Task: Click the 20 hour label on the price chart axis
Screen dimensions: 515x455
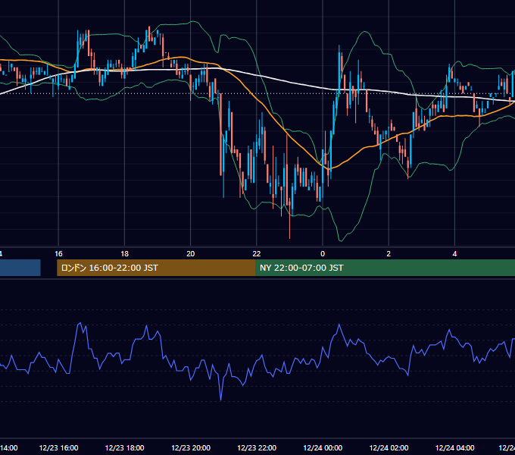Action: [x=191, y=254]
